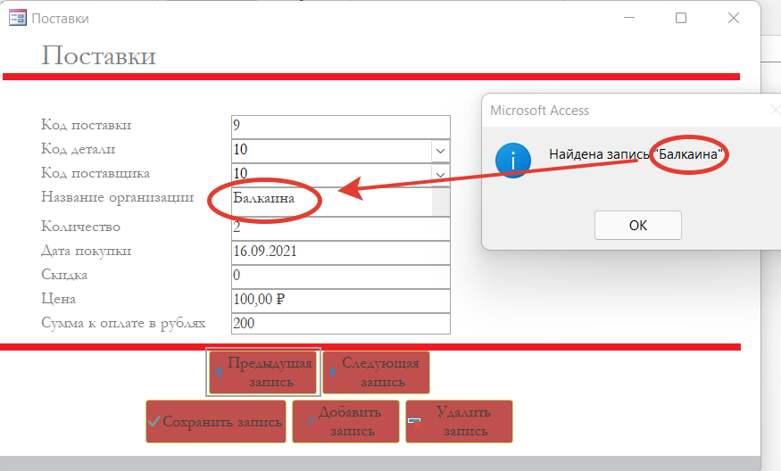Go to Следующая запись
The height and width of the screenshot is (471, 781).
coord(376,372)
